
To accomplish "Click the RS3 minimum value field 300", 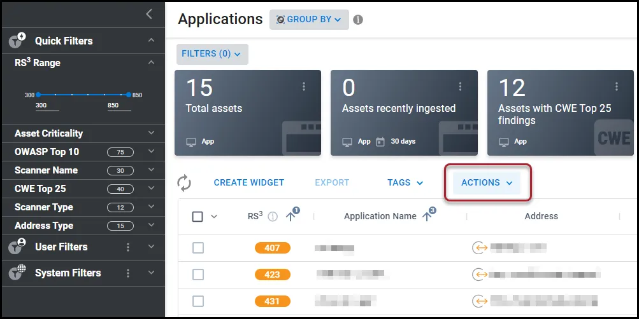I will 47,105.
